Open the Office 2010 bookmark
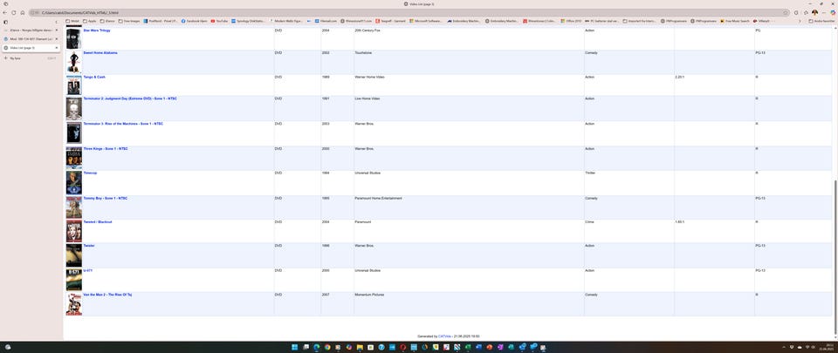Viewport: 838px width, 353px height. click(571, 21)
